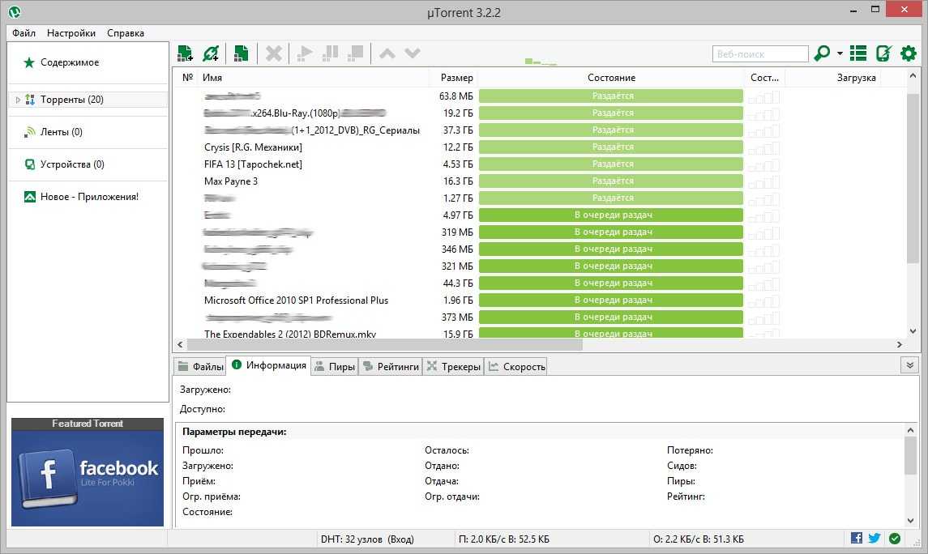Screen dimensions: 928x554
Task: Select Microsoft Office 2010 SP1 Professional Plus
Action: coord(296,300)
